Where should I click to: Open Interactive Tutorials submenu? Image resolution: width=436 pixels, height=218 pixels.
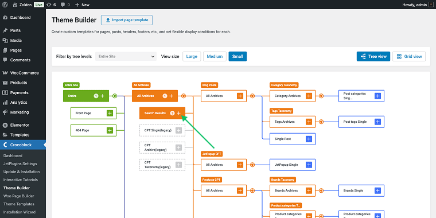21,180
